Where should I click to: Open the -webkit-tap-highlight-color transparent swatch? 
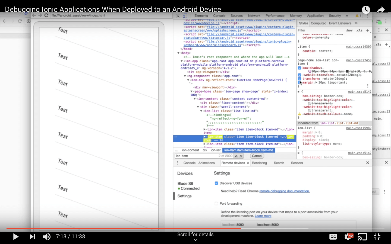point(310,111)
